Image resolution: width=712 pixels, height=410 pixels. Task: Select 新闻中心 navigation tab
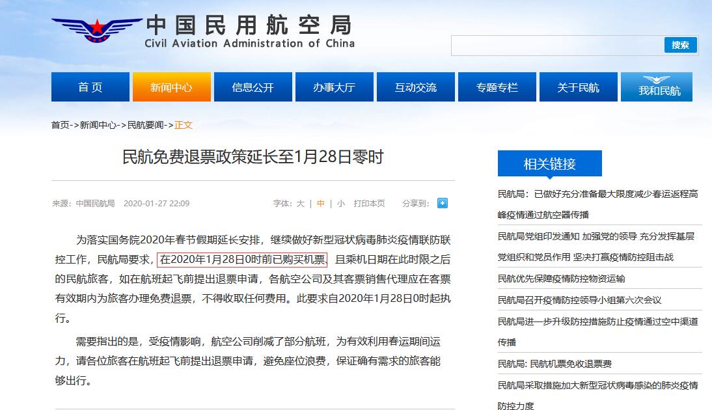[x=172, y=87]
